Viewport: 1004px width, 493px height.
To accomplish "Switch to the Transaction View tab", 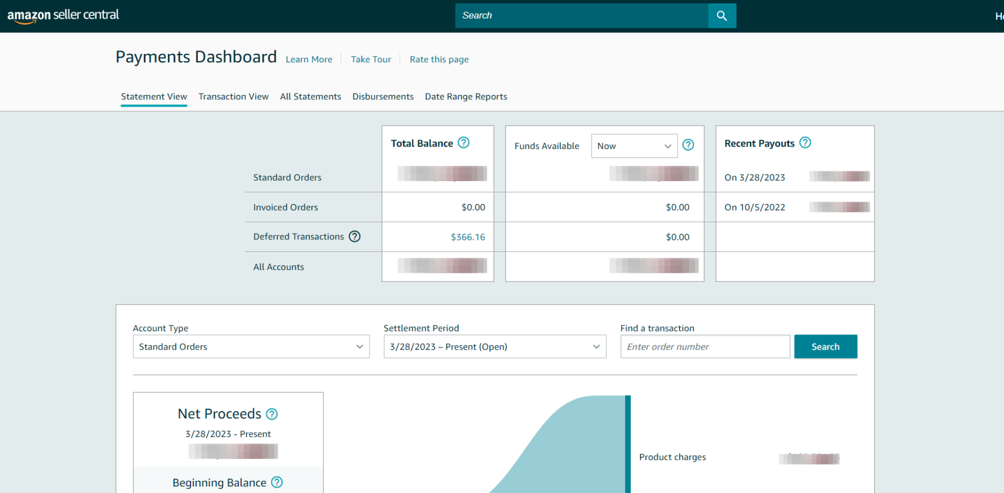I will (234, 97).
